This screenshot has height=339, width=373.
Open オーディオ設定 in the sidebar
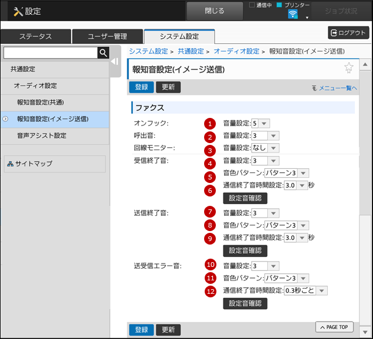pos(55,86)
